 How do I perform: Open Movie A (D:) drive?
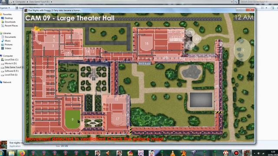pos(10,63)
